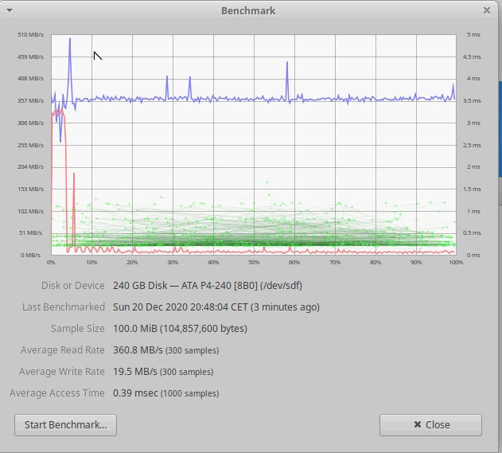502x453 pixels.
Task: Select the '240 GB Disk — ATA P4-240 [8B0] (/dev/sdf)' text
Action: tap(208, 286)
